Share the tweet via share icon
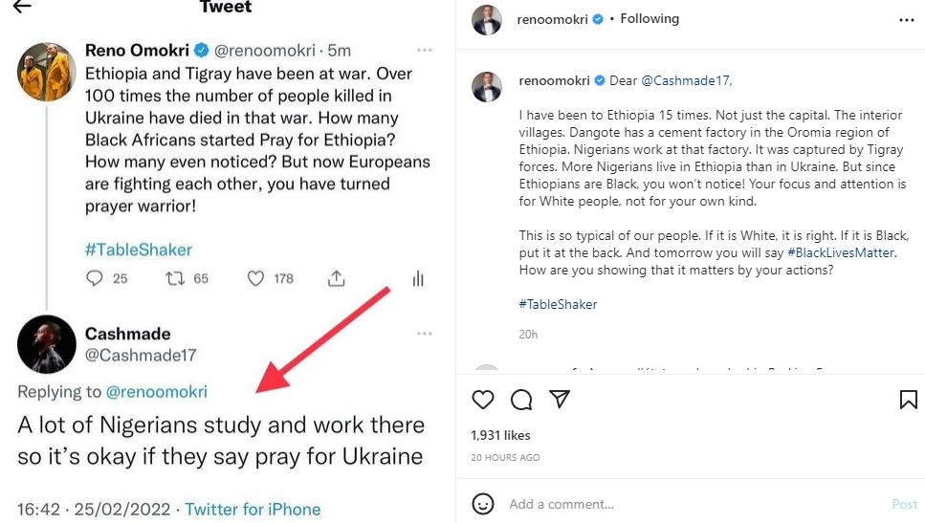925x523 pixels. click(x=336, y=278)
